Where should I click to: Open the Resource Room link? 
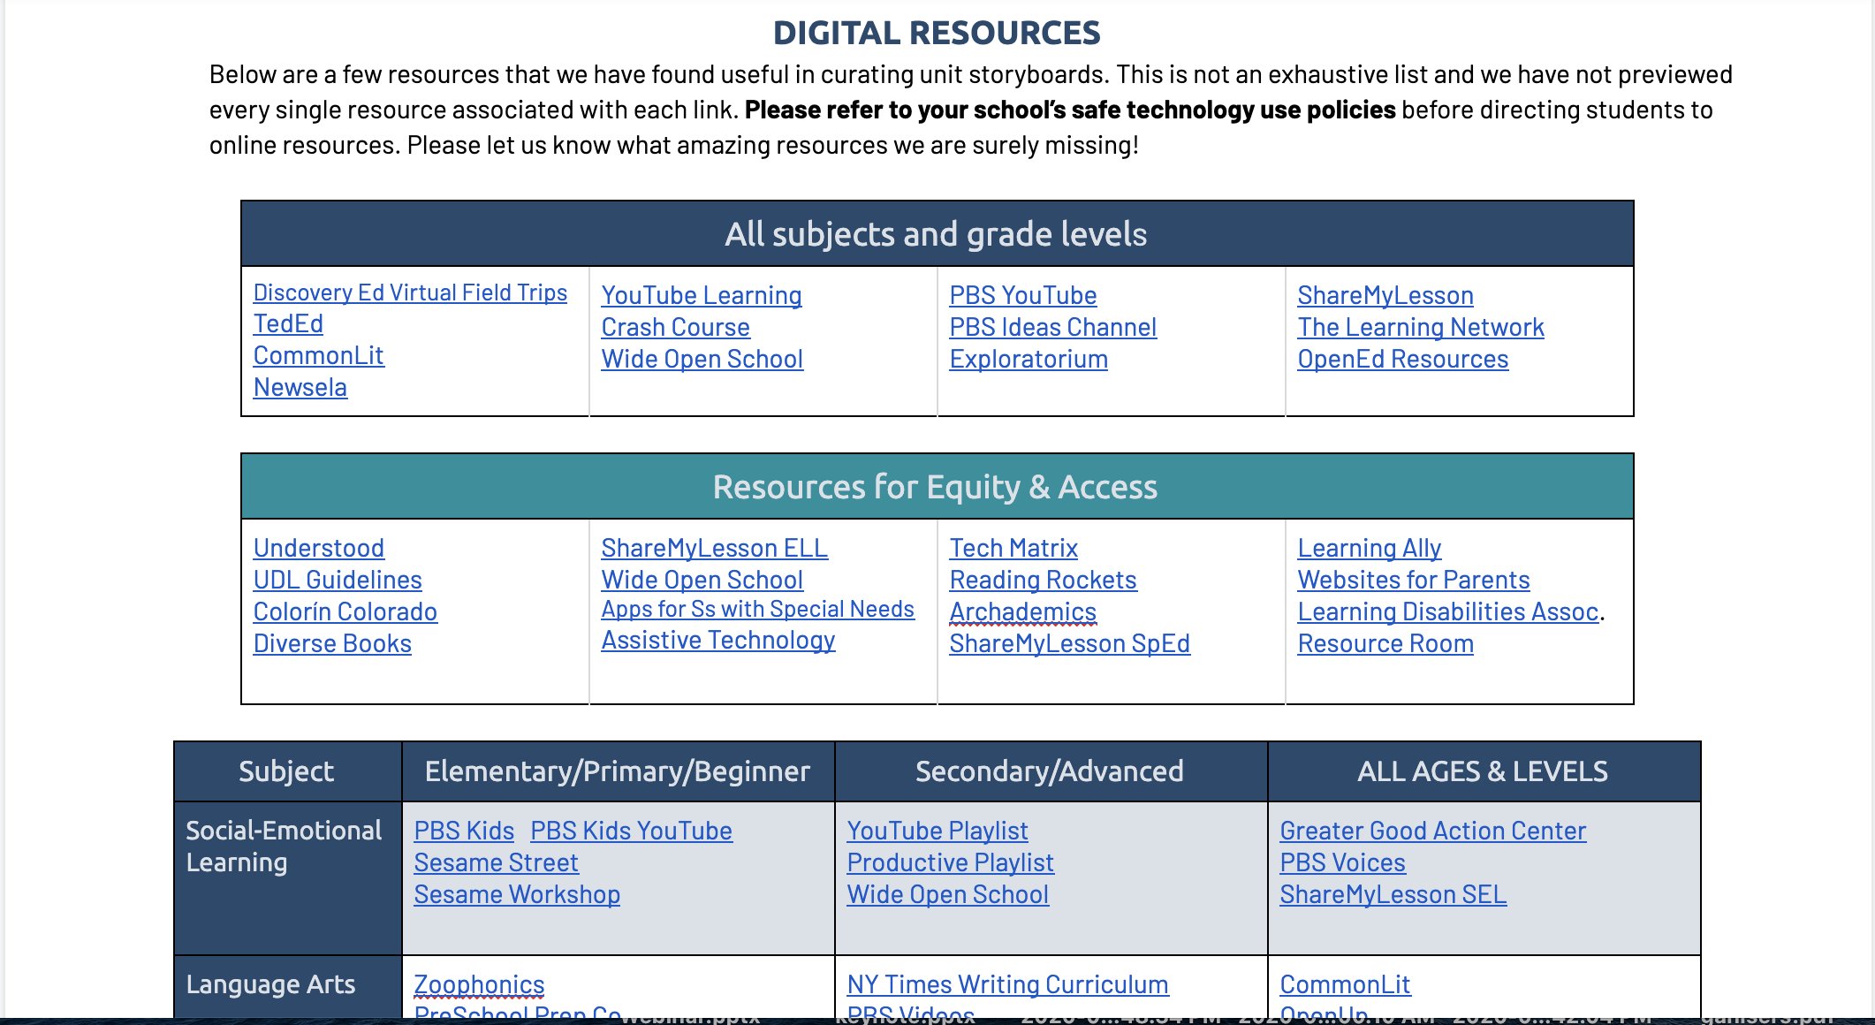(x=1385, y=643)
